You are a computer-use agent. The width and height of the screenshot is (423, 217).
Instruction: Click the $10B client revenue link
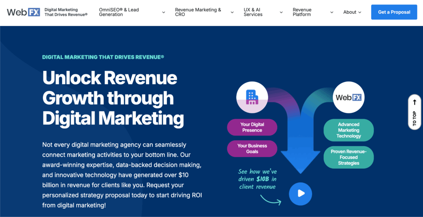(x=257, y=178)
